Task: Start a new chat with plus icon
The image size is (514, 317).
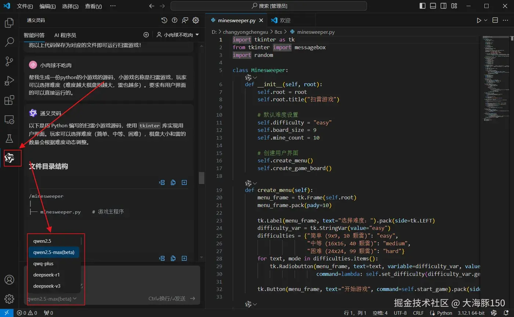Action: click(146, 35)
